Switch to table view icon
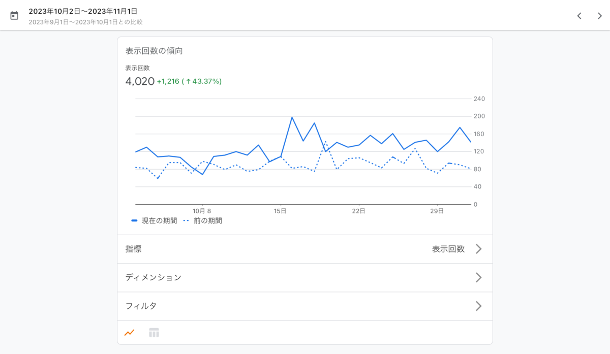 (x=154, y=333)
